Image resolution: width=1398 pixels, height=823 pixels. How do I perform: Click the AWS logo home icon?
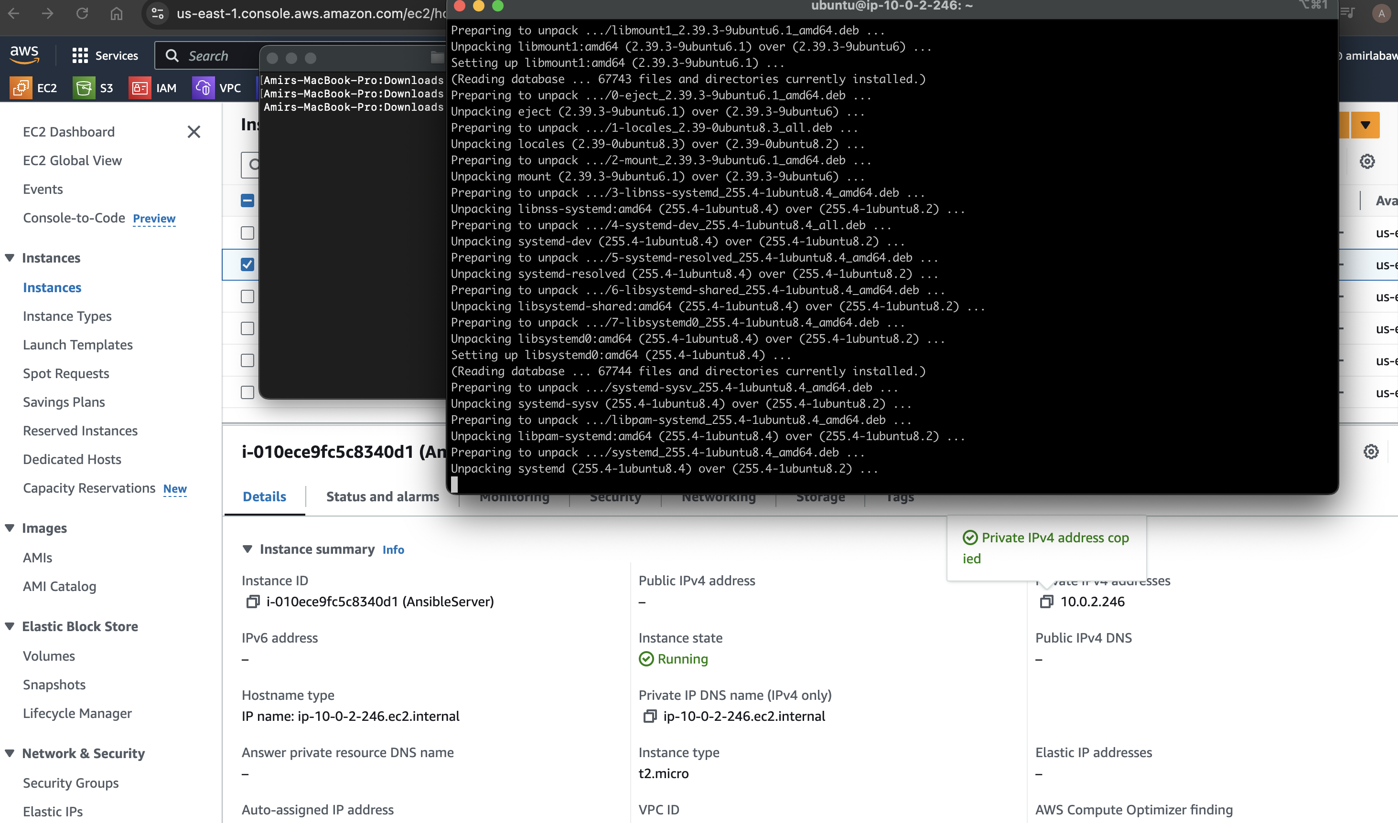24,55
